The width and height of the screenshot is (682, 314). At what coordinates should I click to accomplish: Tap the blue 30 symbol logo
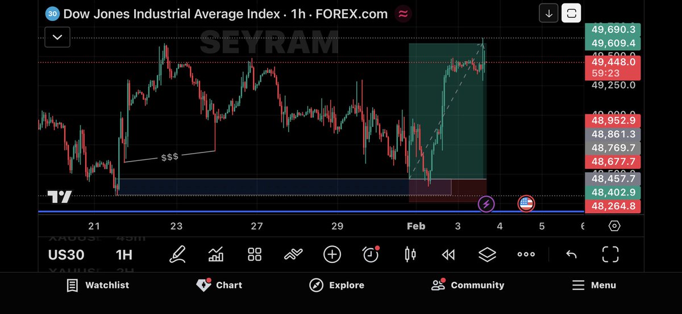[x=52, y=14]
